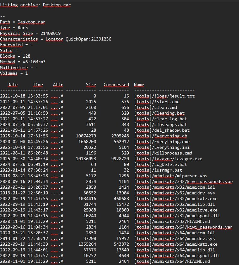This screenshot has height=265, width=239.
Task: Click the "Date" column header
Action: [x=13, y=85]
